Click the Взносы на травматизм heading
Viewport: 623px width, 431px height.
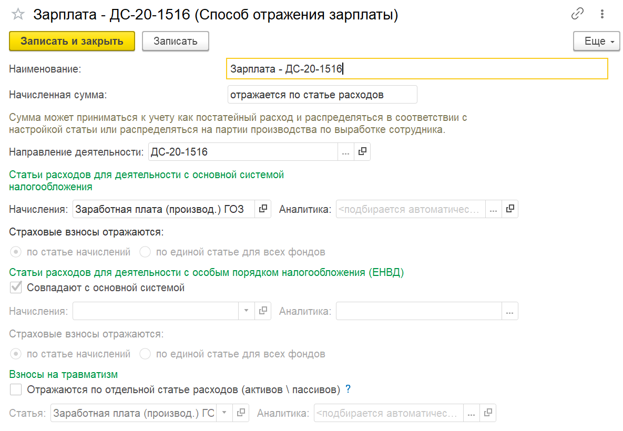pos(63,375)
